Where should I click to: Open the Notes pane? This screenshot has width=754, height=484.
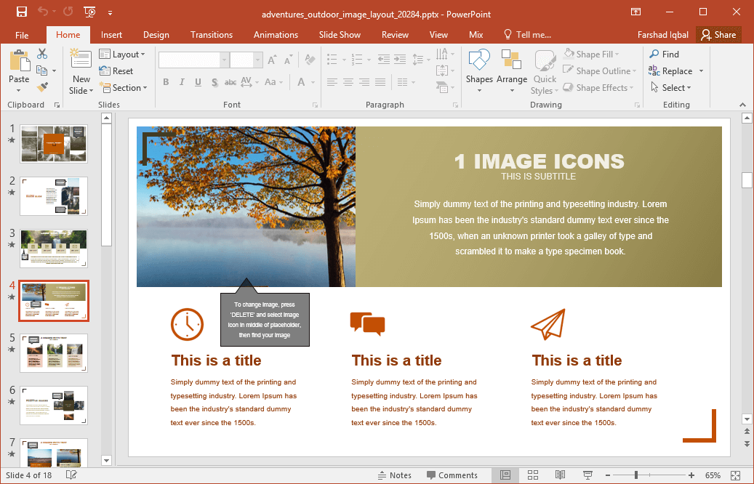pyautogui.click(x=394, y=475)
